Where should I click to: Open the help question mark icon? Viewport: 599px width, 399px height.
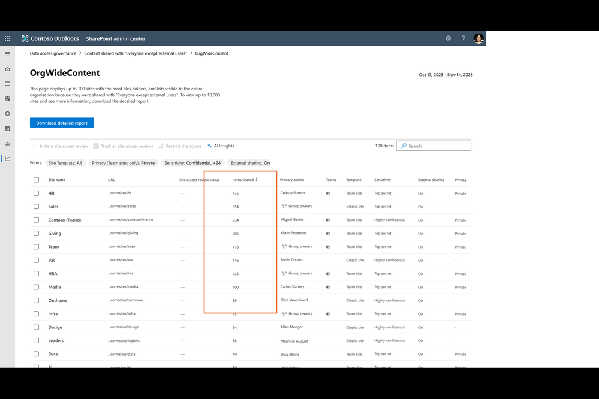[x=463, y=38]
